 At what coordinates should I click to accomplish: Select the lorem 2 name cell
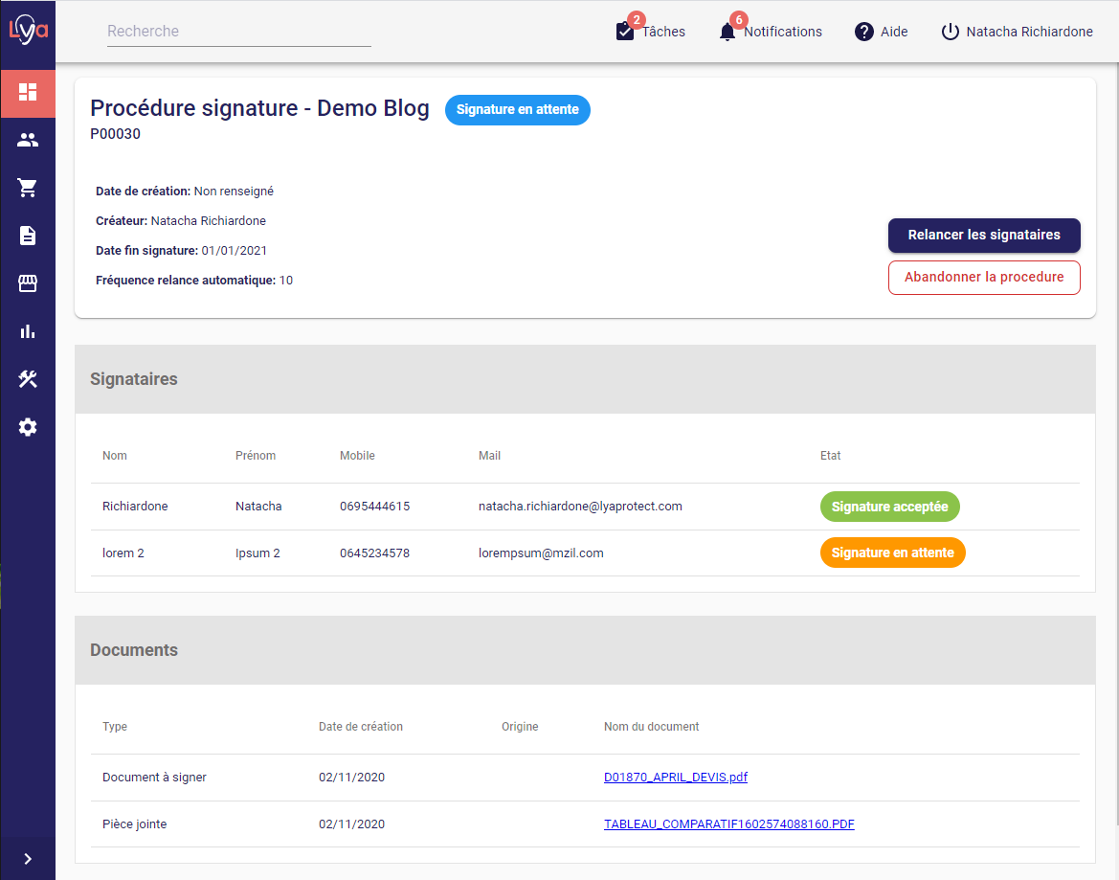tap(123, 553)
